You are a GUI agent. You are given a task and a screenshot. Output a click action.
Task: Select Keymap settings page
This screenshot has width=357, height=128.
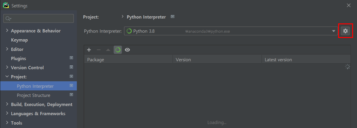pyautogui.click(x=19, y=40)
